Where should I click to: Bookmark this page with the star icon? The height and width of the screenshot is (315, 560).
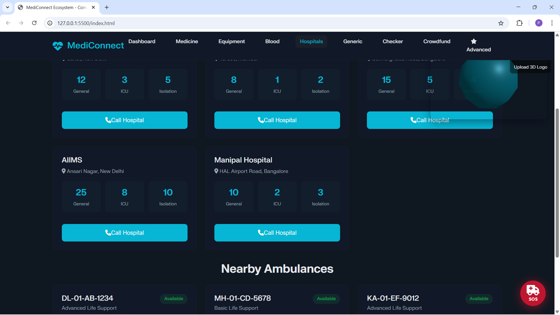point(501,23)
